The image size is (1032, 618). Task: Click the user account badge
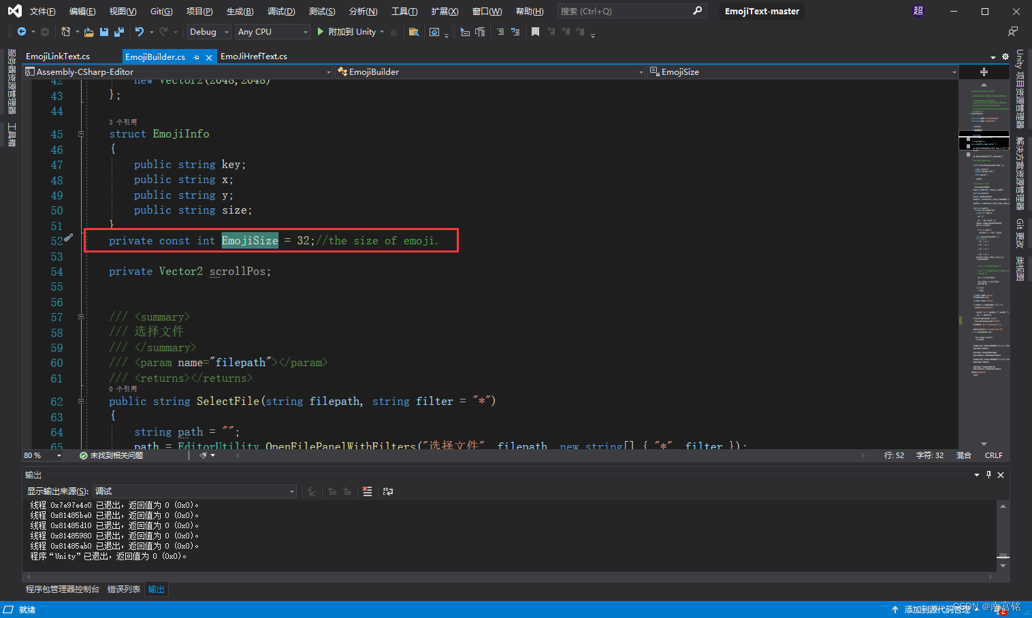918,11
